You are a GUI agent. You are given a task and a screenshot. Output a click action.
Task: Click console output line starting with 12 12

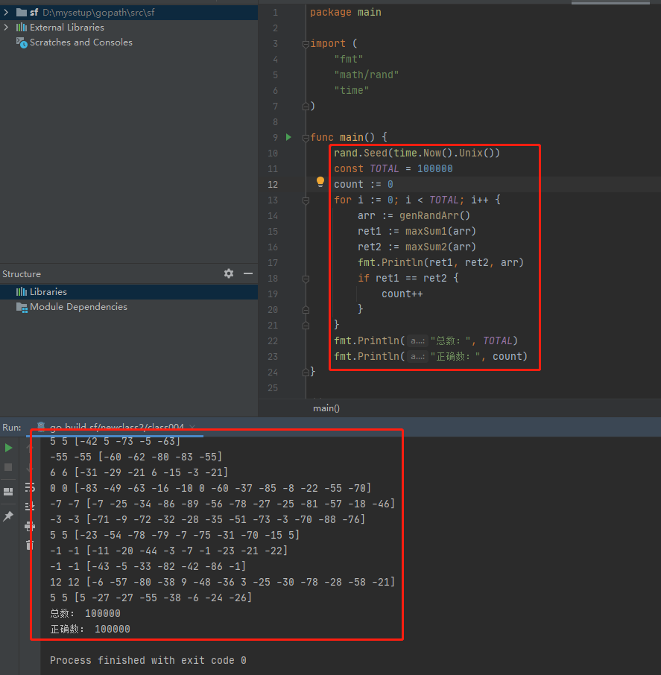(x=222, y=582)
